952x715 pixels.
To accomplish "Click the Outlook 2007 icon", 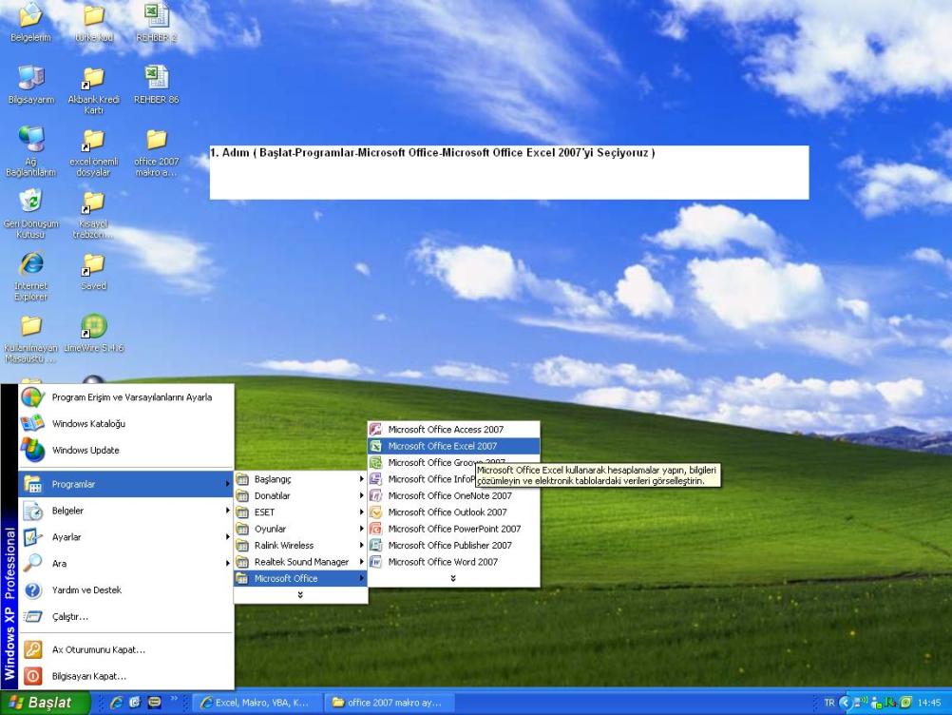I will click(376, 512).
